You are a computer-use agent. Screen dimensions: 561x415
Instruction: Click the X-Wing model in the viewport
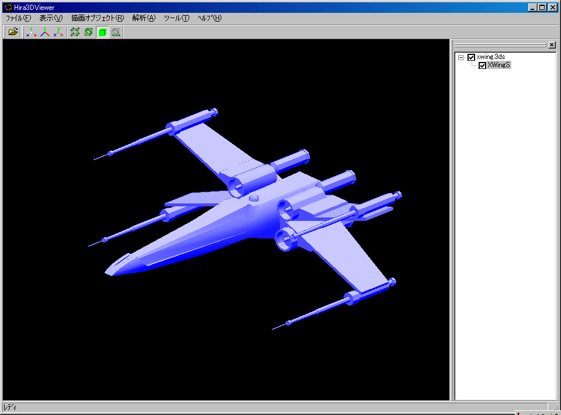(x=245, y=218)
